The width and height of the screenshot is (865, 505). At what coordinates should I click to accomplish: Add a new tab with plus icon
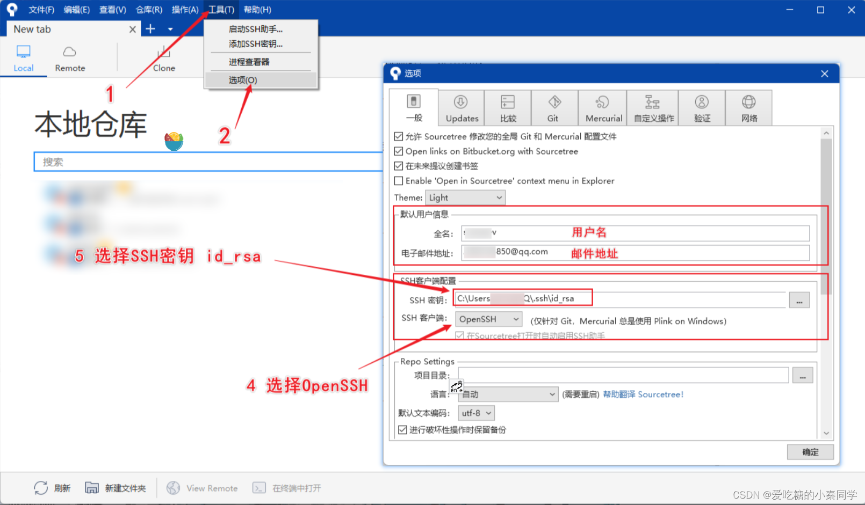pyautogui.click(x=150, y=29)
